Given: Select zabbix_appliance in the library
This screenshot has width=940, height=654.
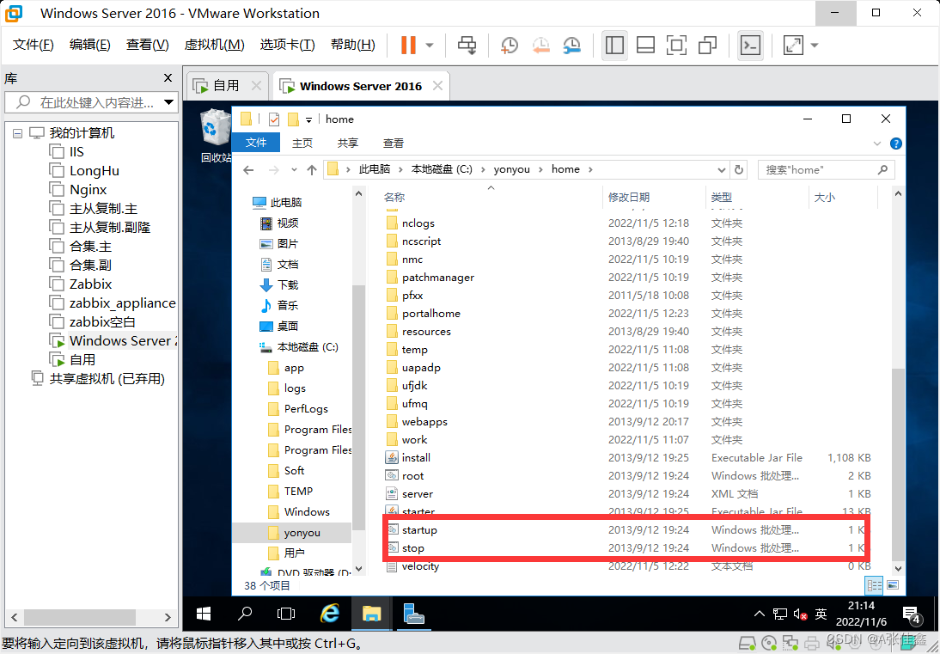Looking at the screenshot, I should pos(122,303).
